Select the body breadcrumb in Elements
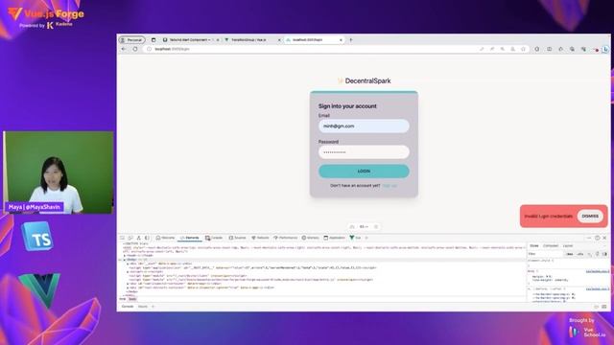Screen dimensions: 614x345 click(x=132, y=299)
